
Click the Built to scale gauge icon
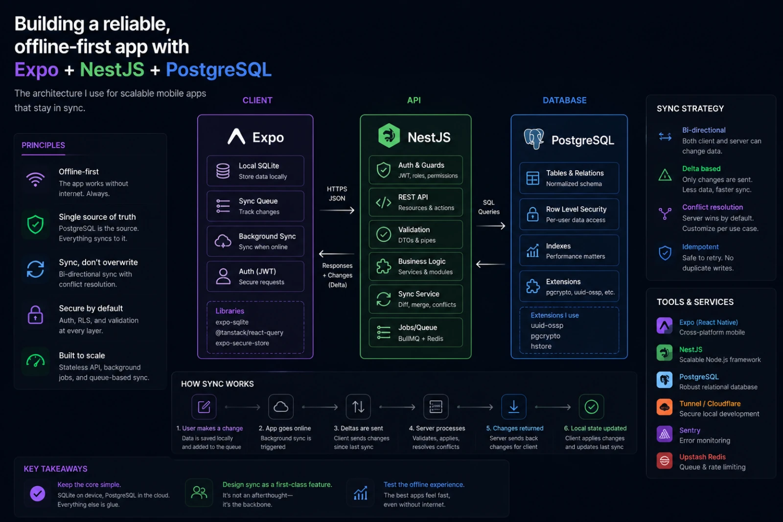point(35,361)
